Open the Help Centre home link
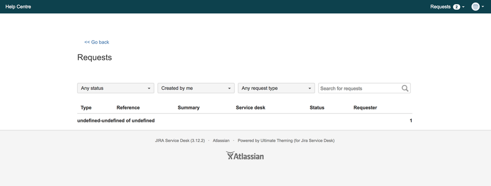This screenshot has width=491, height=186. tap(18, 6)
